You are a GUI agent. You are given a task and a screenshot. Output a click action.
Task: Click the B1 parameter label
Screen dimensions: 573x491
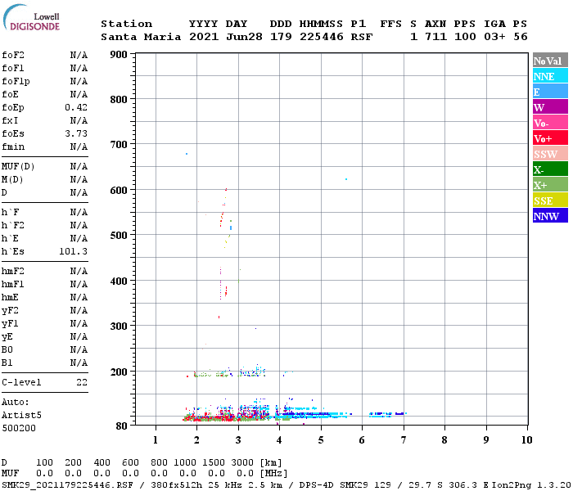[x=7, y=363]
